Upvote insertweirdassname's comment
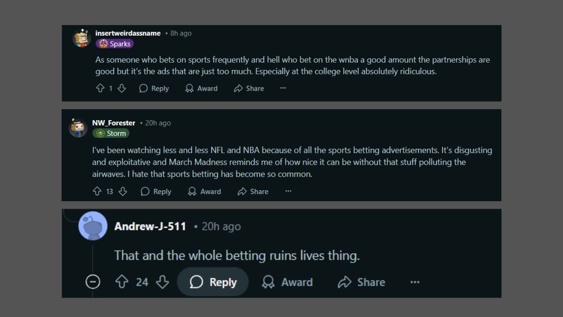The height and width of the screenshot is (317, 563). [x=100, y=88]
